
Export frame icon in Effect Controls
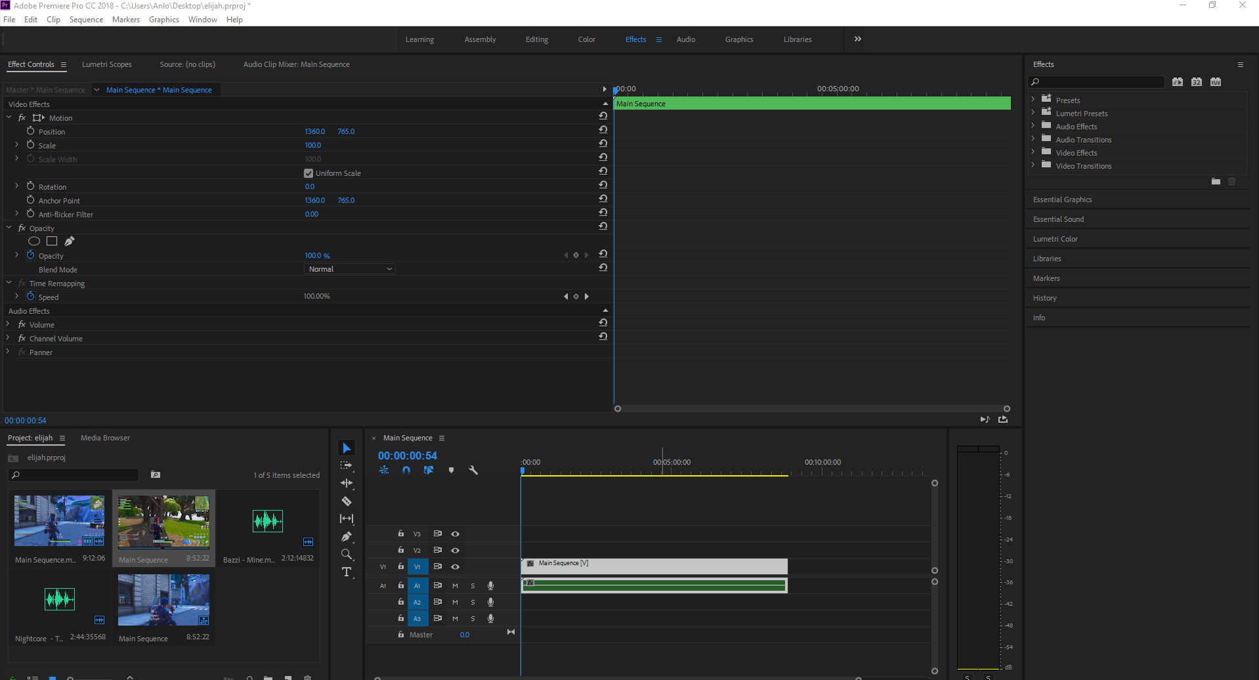pos(1003,419)
